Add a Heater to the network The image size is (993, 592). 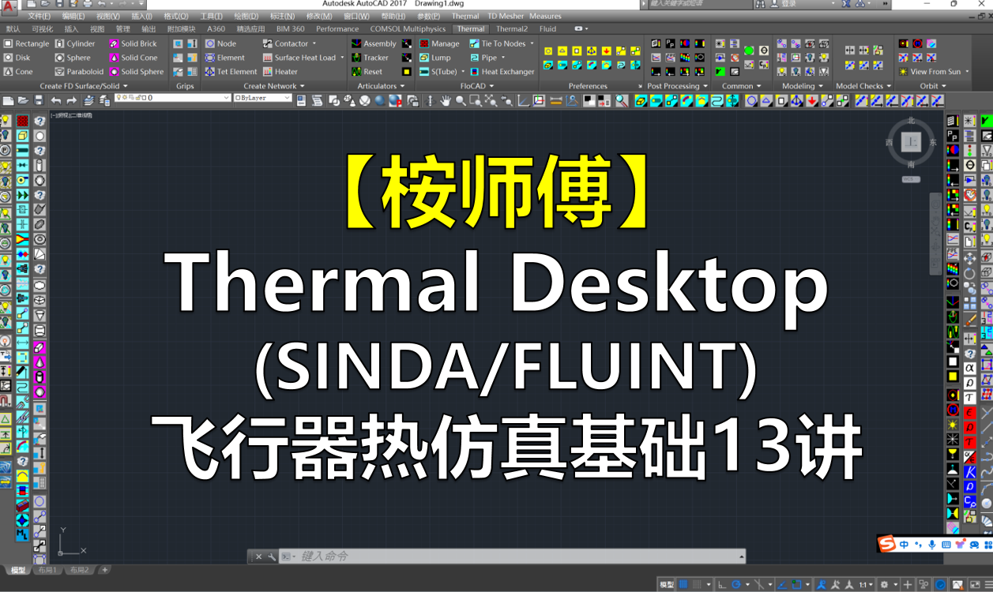(x=280, y=72)
